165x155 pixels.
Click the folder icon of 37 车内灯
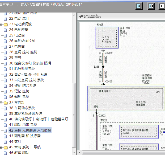tap(6, 103)
